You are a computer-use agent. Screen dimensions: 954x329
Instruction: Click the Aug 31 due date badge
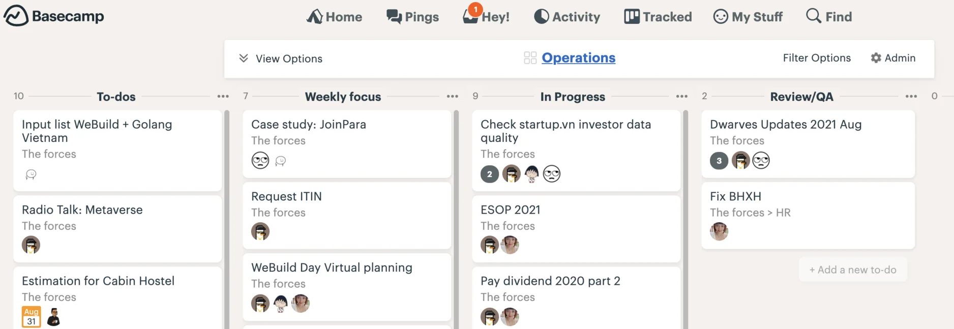(31, 317)
